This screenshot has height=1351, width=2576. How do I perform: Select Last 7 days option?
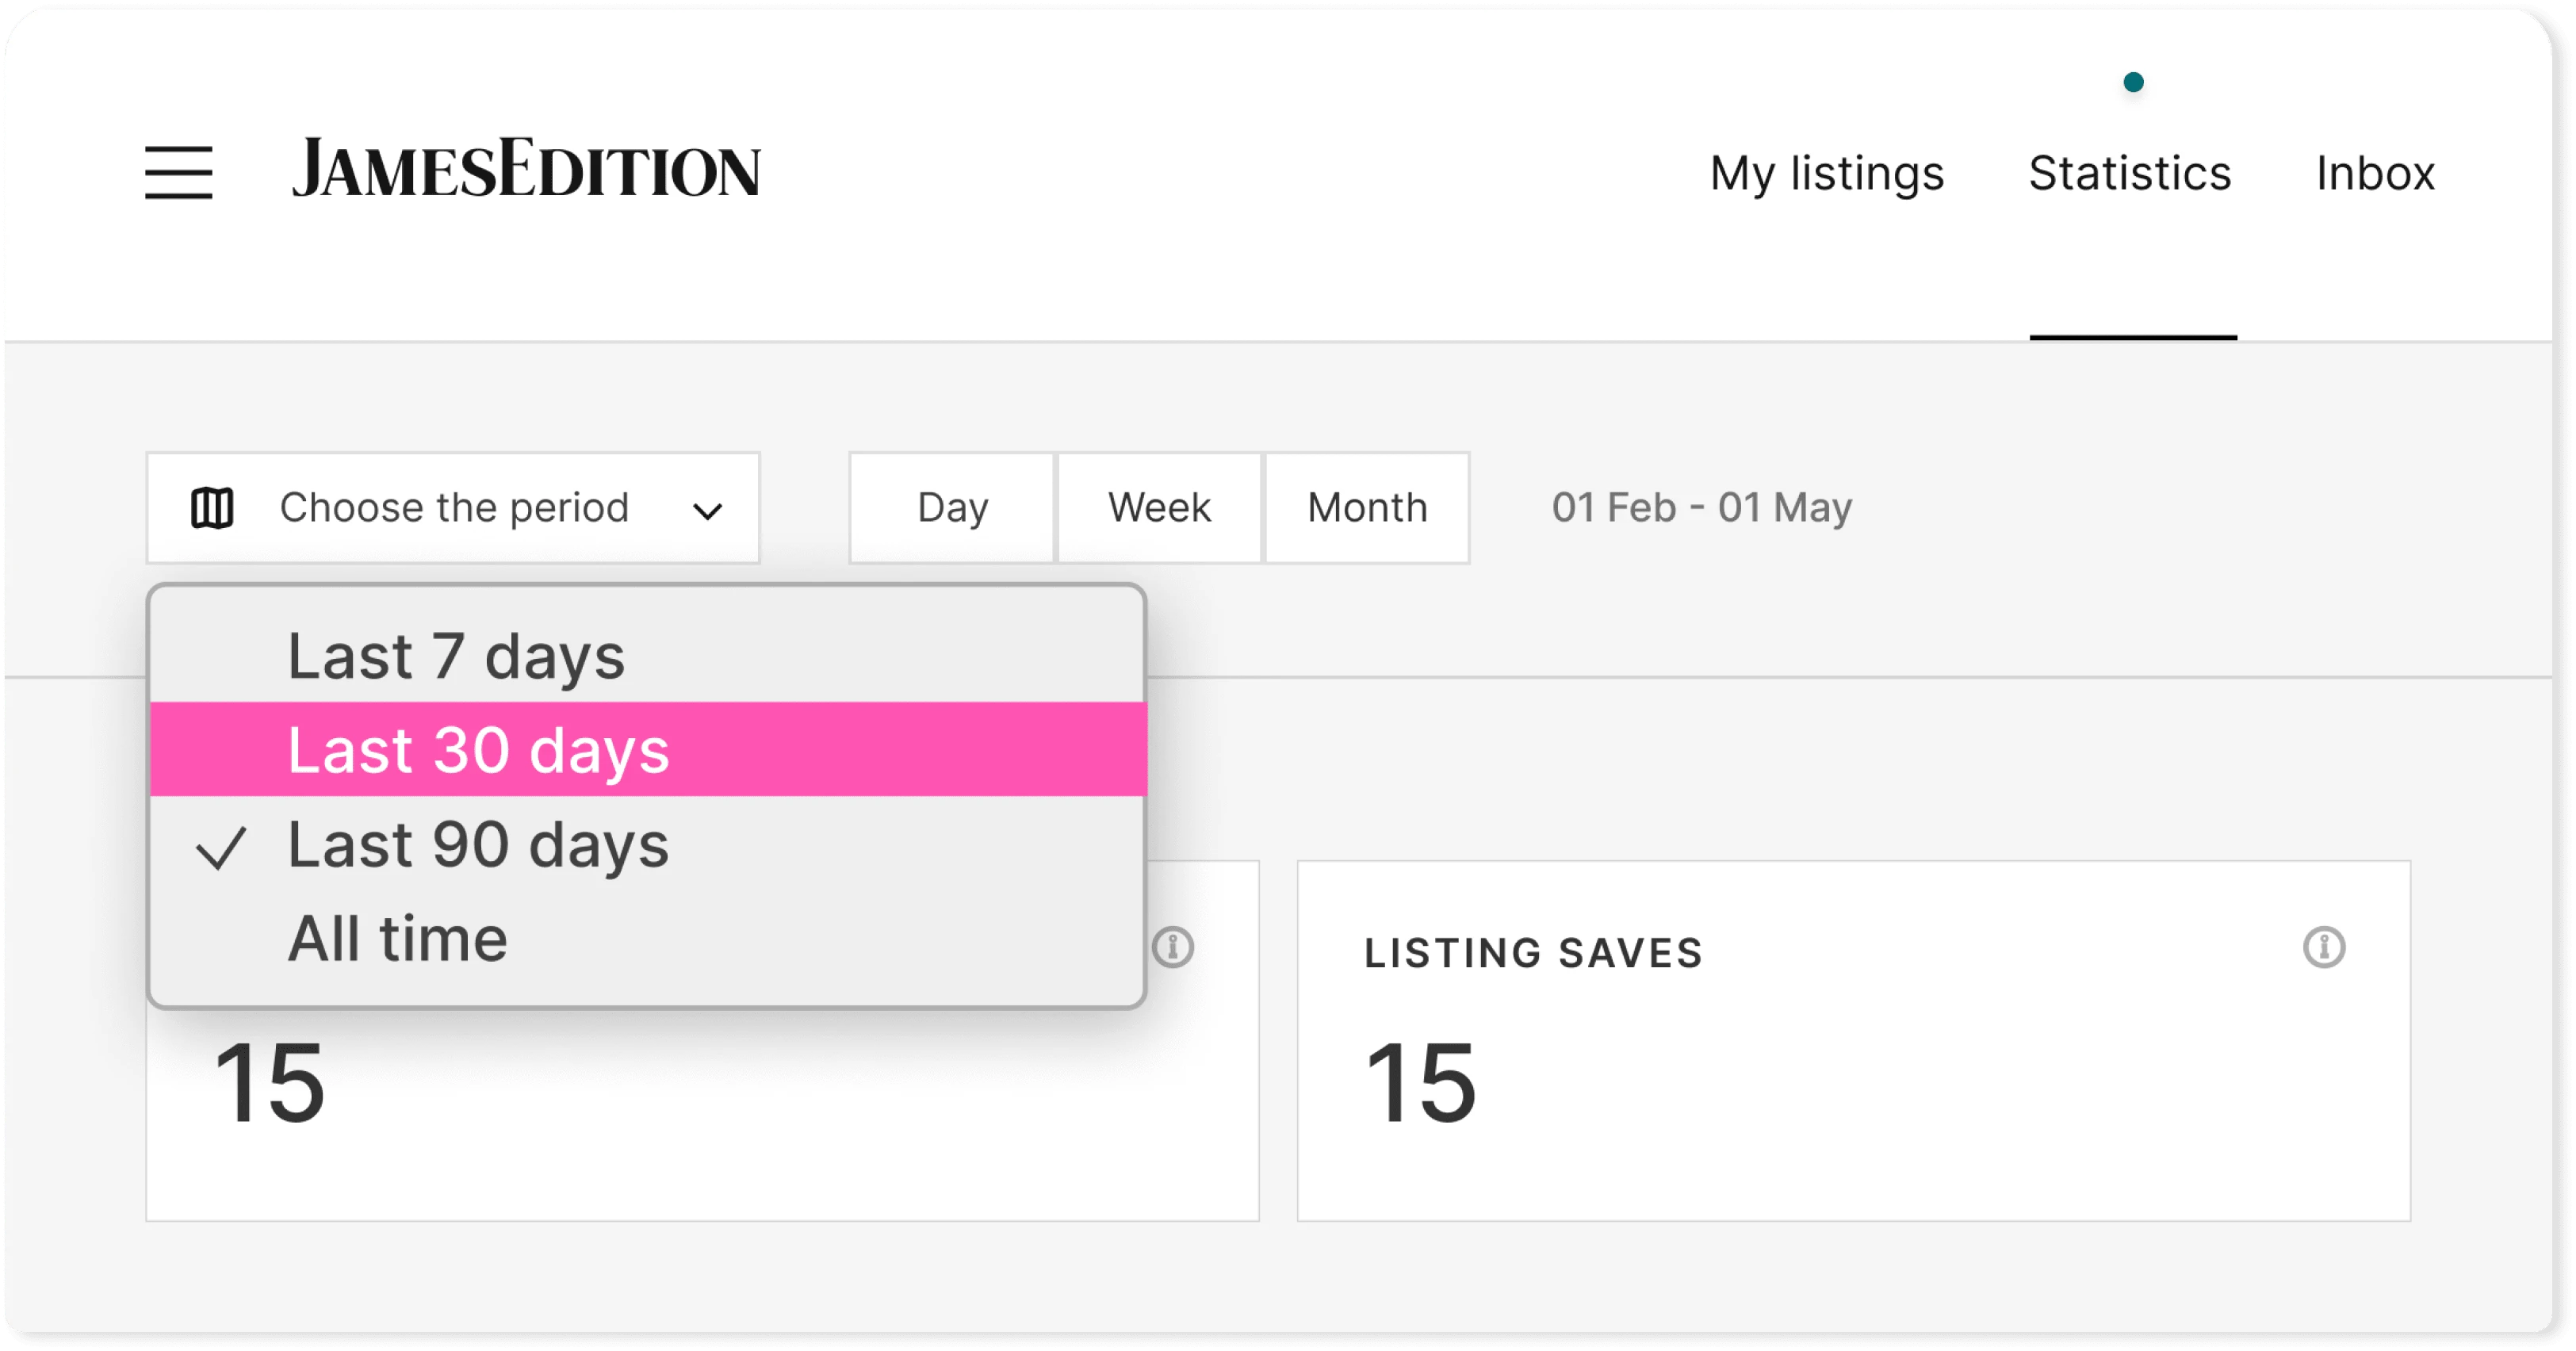457,656
